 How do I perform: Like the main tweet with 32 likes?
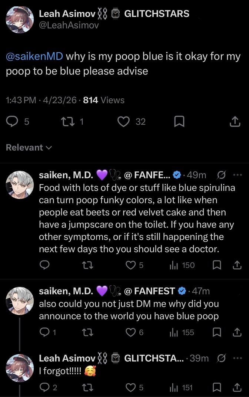[x=123, y=122]
